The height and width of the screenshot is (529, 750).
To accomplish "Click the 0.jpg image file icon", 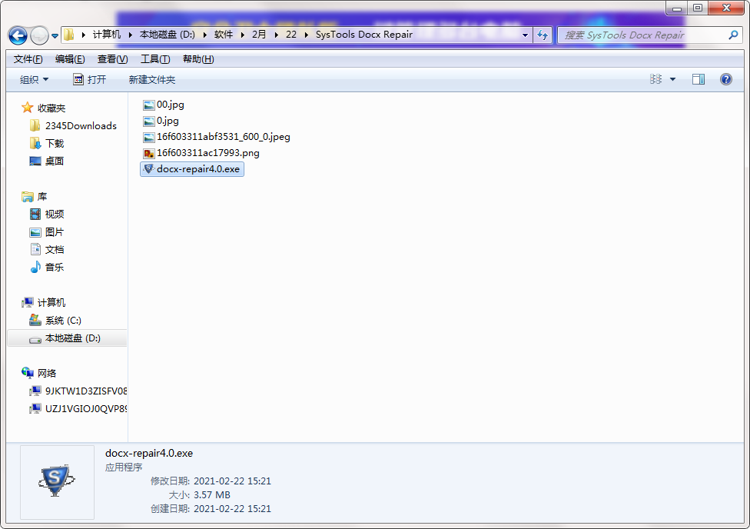I will coord(149,121).
